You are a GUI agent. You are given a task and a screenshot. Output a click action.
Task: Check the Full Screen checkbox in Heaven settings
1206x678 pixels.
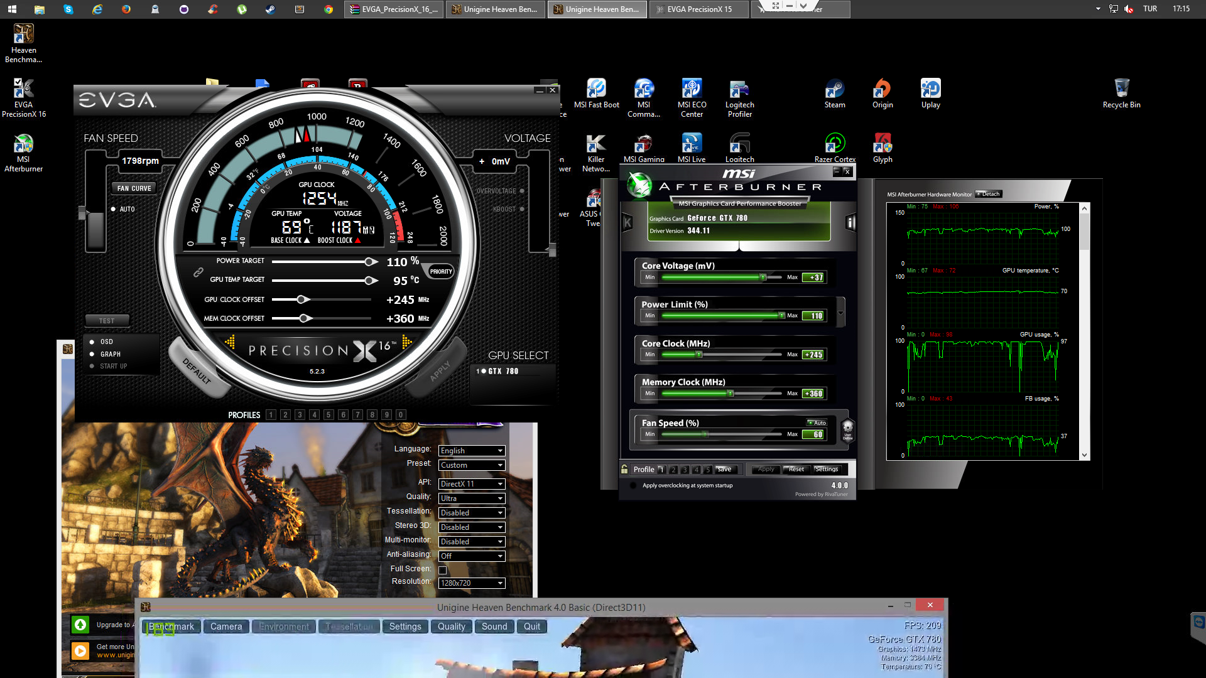[x=442, y=570]
